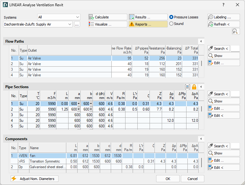Click the search field next to Pipe Sections Search
This screenshot has width=245, height=185.
click(235, 94)
